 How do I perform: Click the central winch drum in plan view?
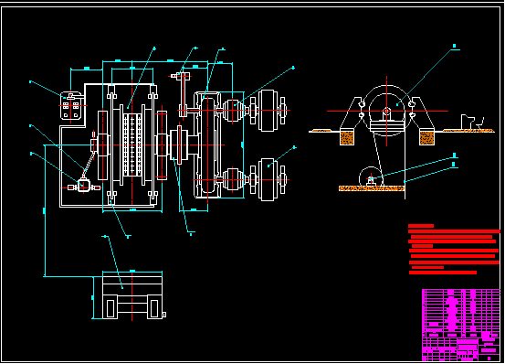pos(132,145)
